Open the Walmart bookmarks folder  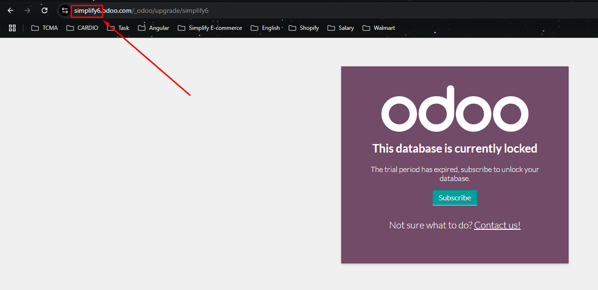379,28
